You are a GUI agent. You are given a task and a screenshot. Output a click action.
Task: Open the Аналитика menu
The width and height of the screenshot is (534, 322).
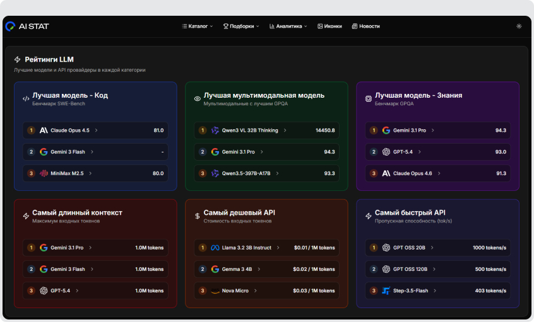(x=288, y=26)
